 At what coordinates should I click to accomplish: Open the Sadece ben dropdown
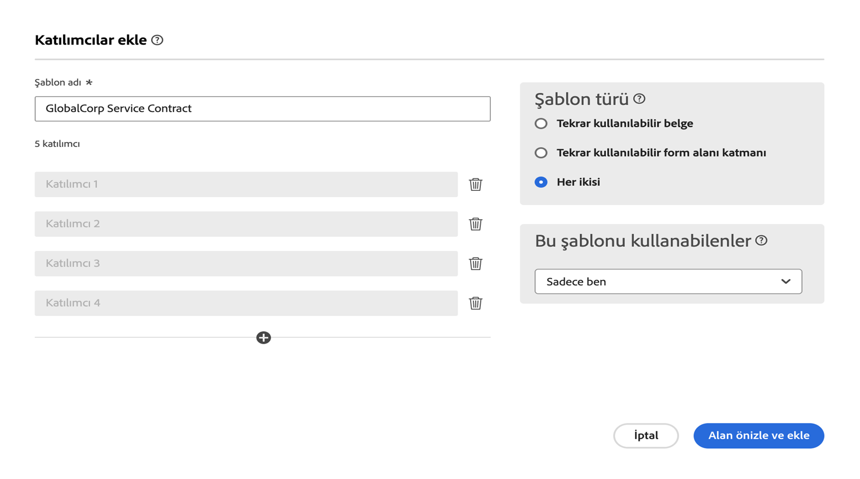click(668, 281)
